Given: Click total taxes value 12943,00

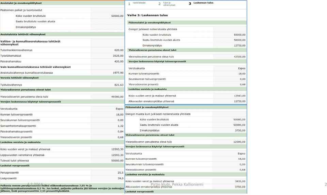Looking at the screenshot, I should pyautogui.click(x=239, y=96).
